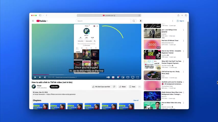Like the video with the thumbs-up button
This screenshot has height=122, width=218.
[101, 87]
